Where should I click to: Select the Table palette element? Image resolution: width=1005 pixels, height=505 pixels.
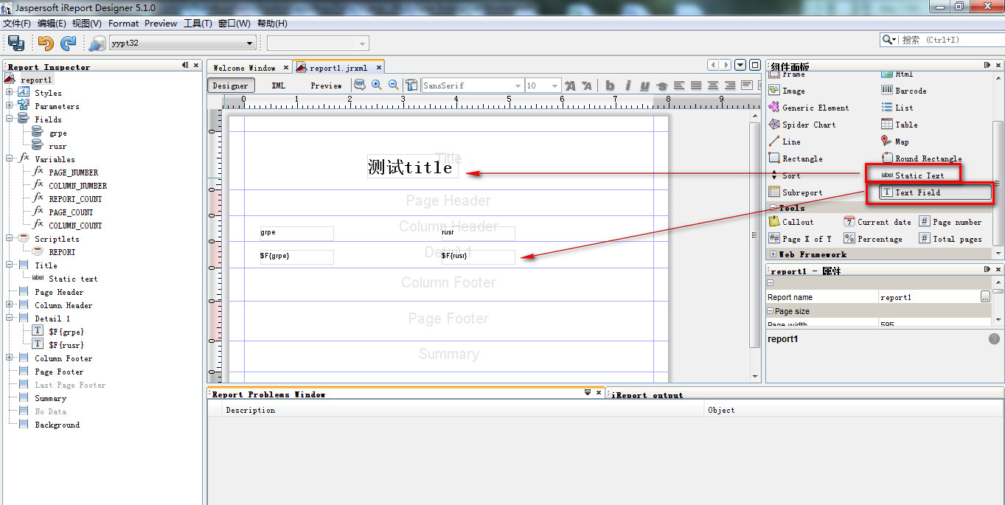(x=900, y=125)
